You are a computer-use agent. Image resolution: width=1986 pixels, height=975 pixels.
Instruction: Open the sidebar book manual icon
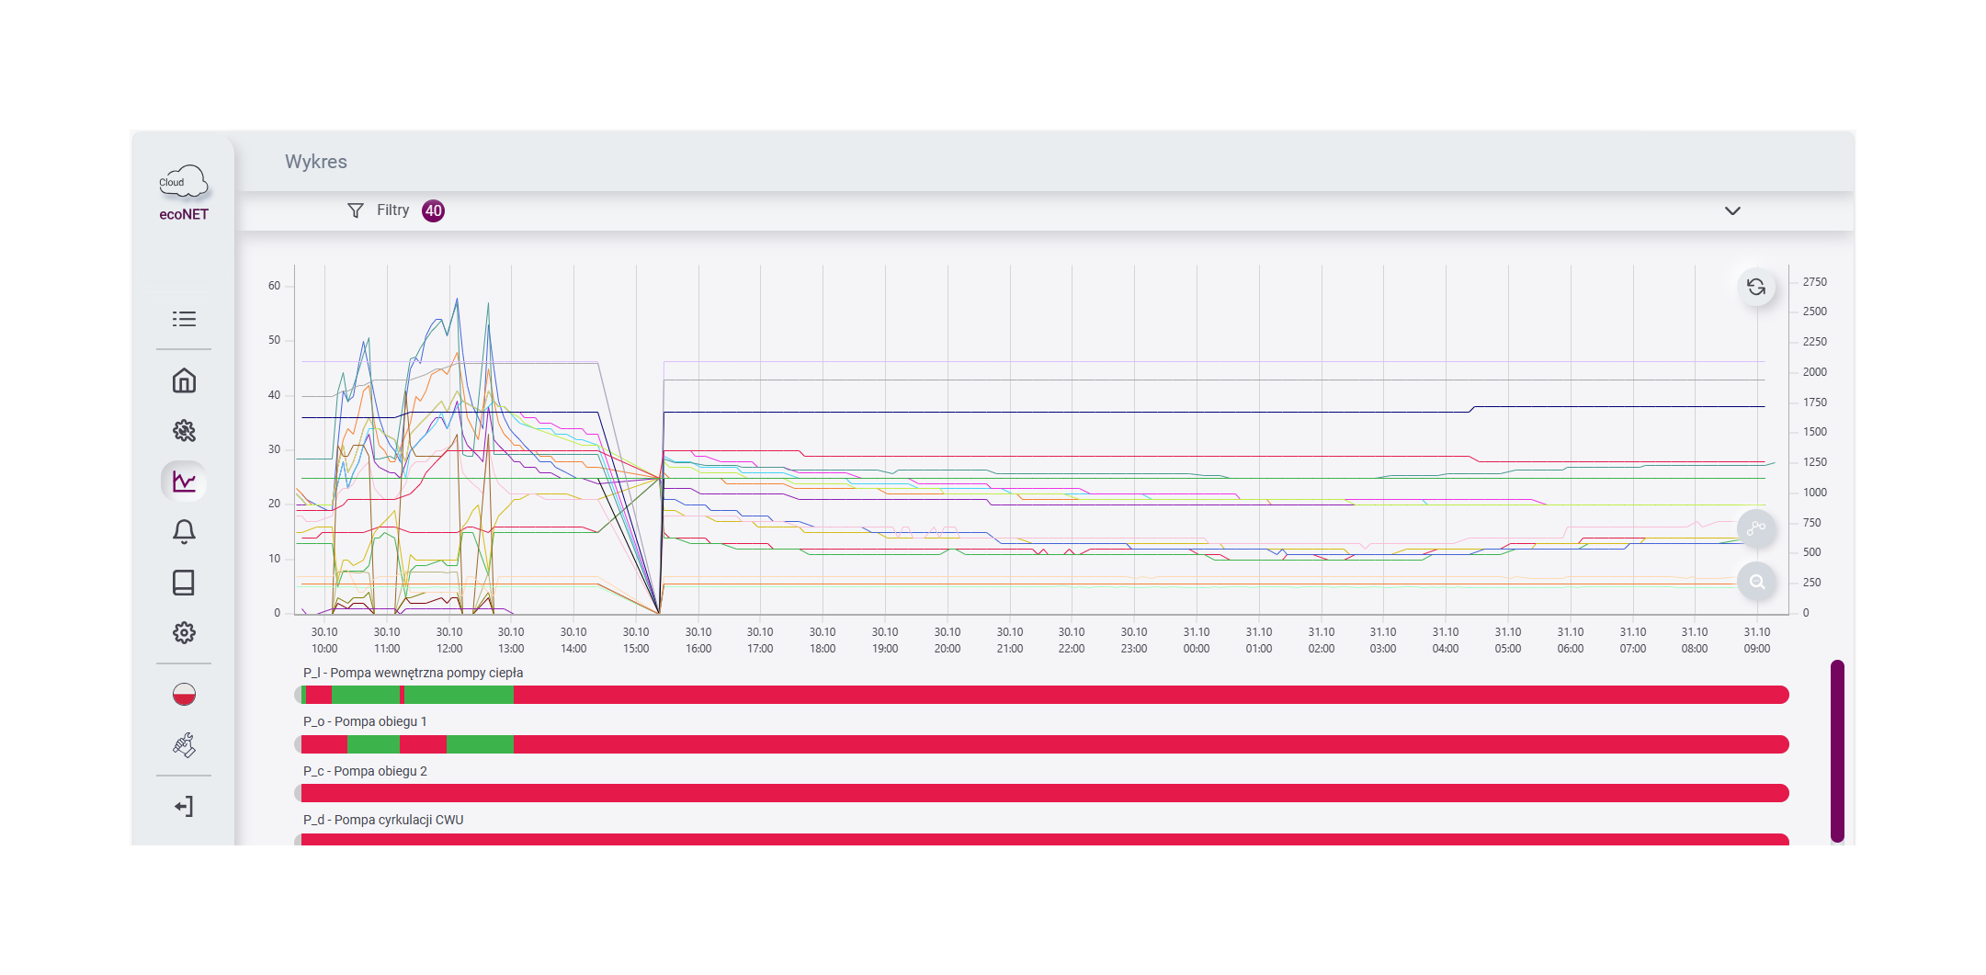click(x=184, y=583)
